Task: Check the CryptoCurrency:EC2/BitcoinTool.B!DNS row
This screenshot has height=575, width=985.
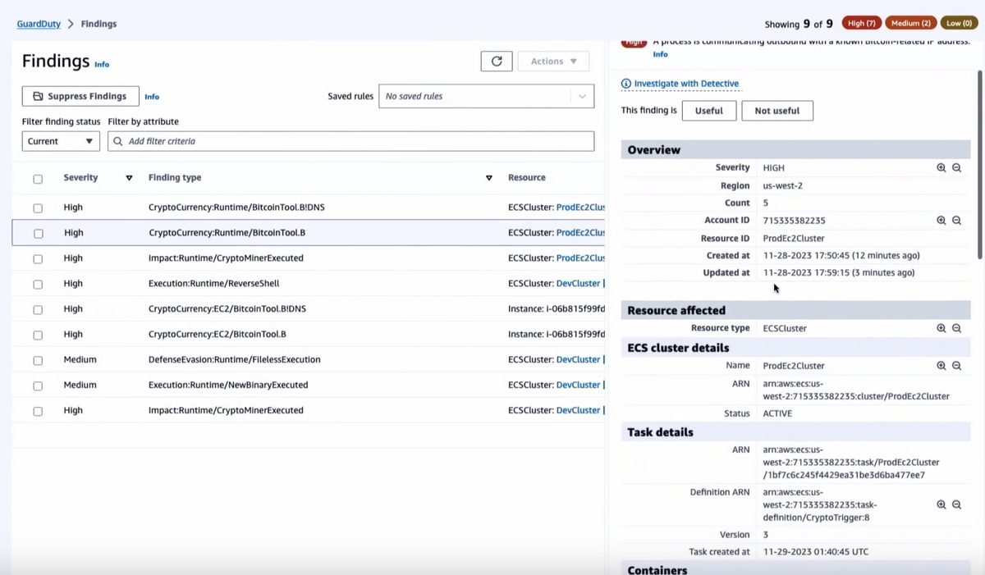Action: [38, 310]
